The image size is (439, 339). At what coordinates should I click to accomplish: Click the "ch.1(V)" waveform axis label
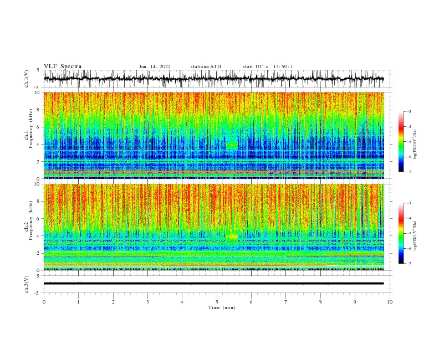27,79
